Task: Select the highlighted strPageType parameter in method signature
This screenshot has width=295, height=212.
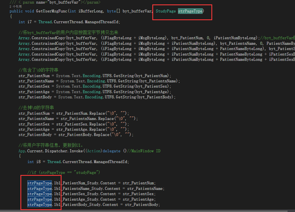Action: click(x=190, y=11)
